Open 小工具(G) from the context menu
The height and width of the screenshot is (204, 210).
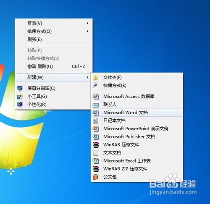click(x=53, y=97)
